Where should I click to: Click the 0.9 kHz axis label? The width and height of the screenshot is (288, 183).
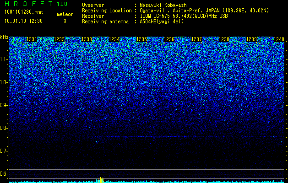pyautogui.click(x=4, y=105)
